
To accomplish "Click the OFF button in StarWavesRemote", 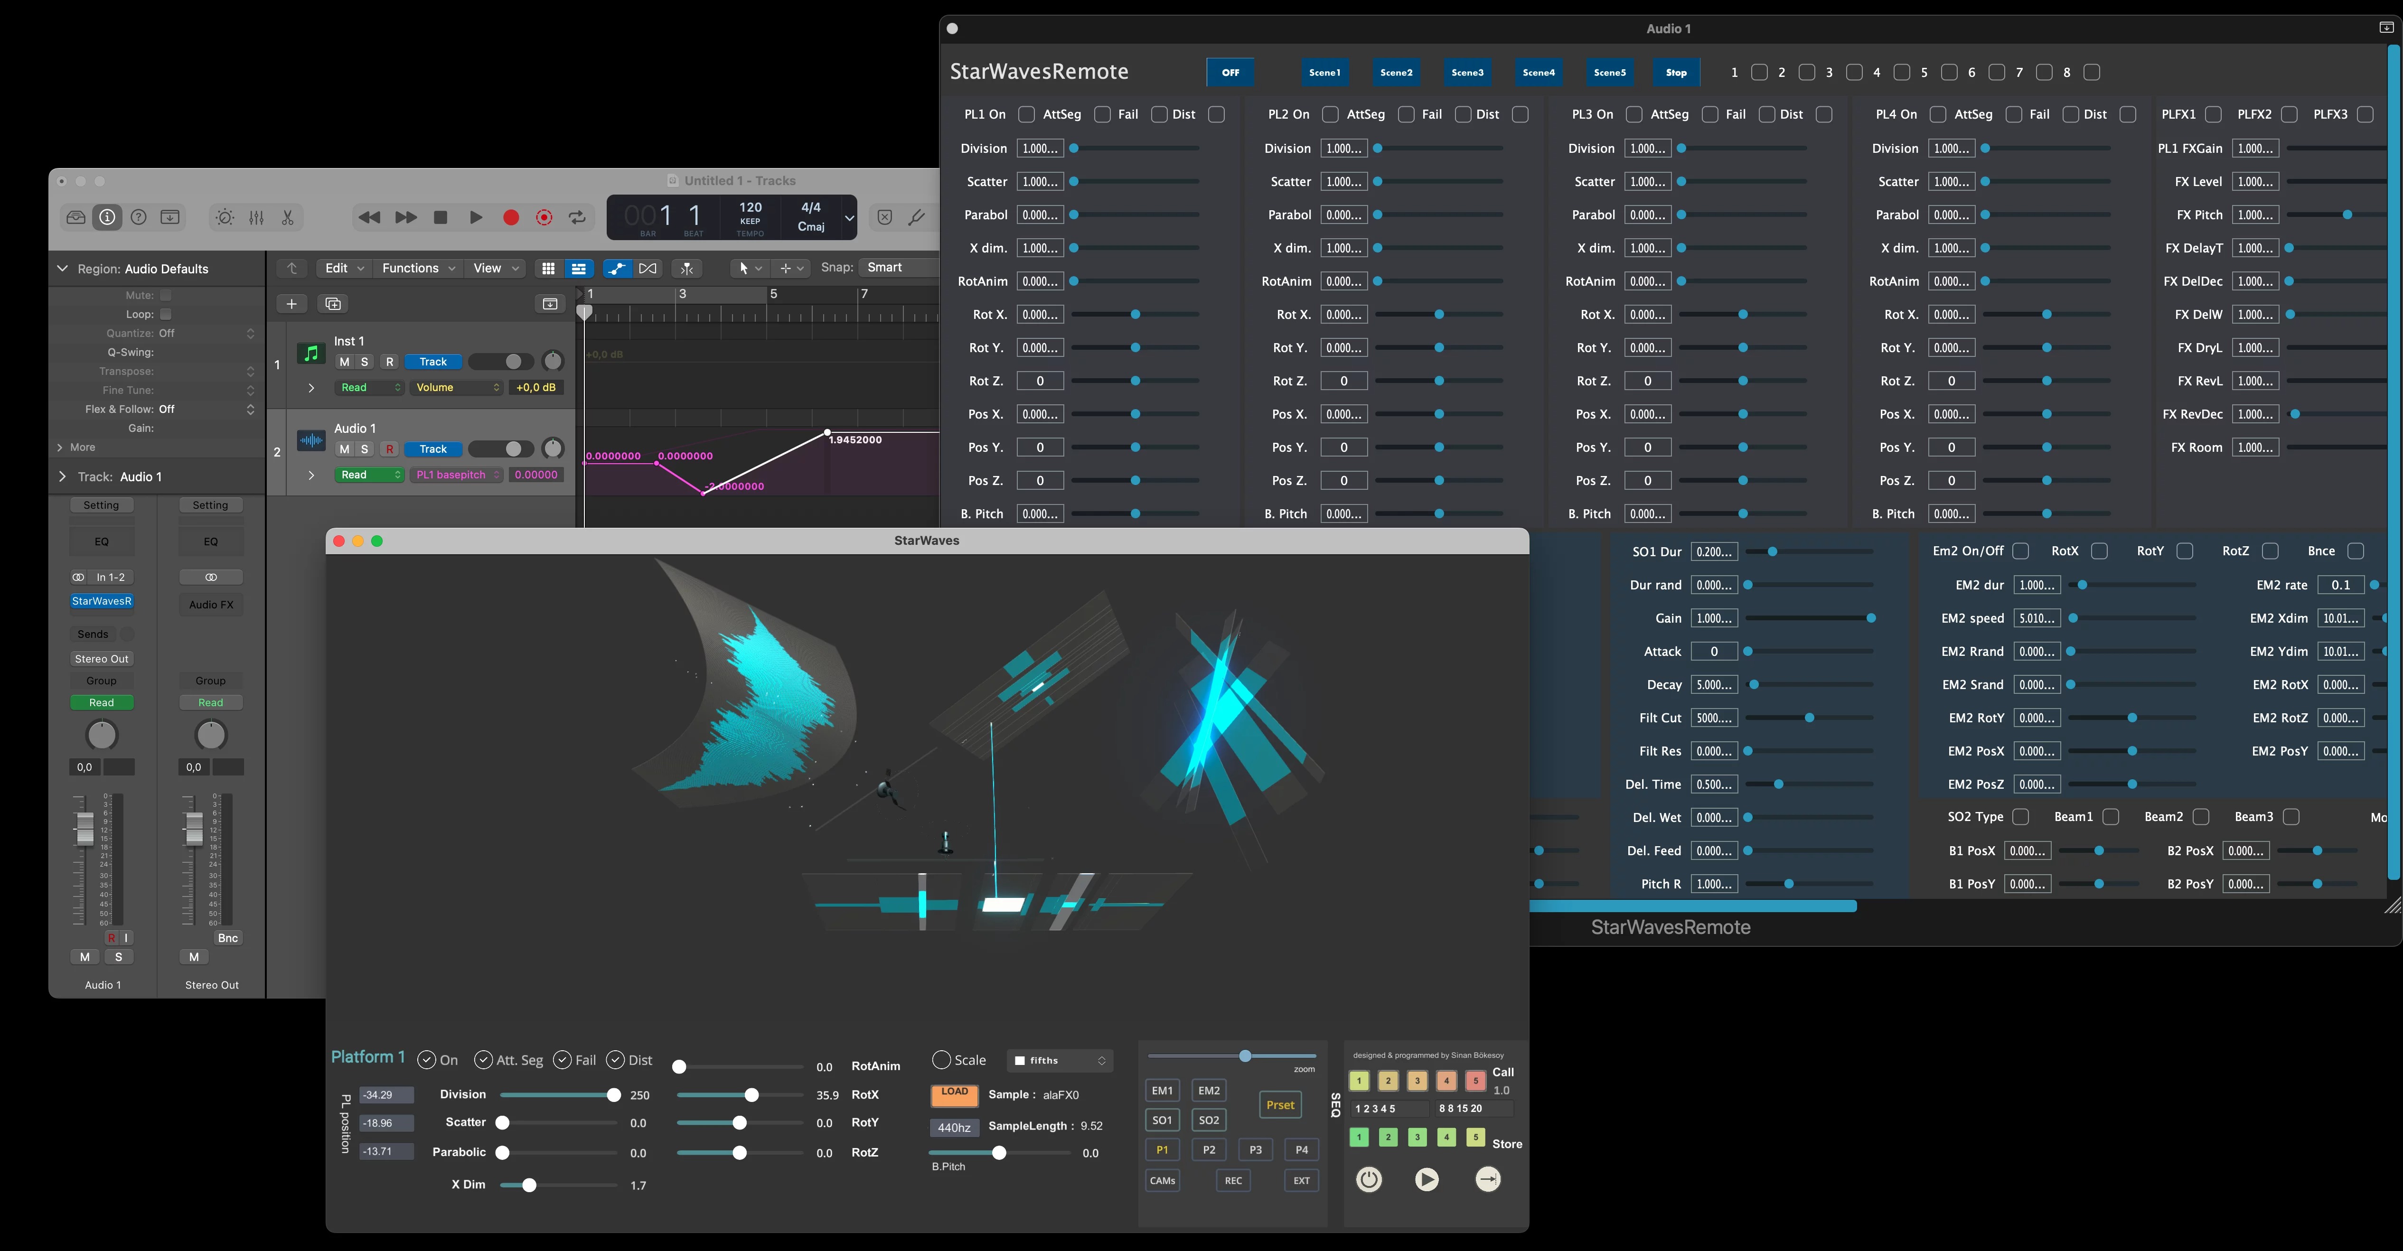I will [1230, 73].
